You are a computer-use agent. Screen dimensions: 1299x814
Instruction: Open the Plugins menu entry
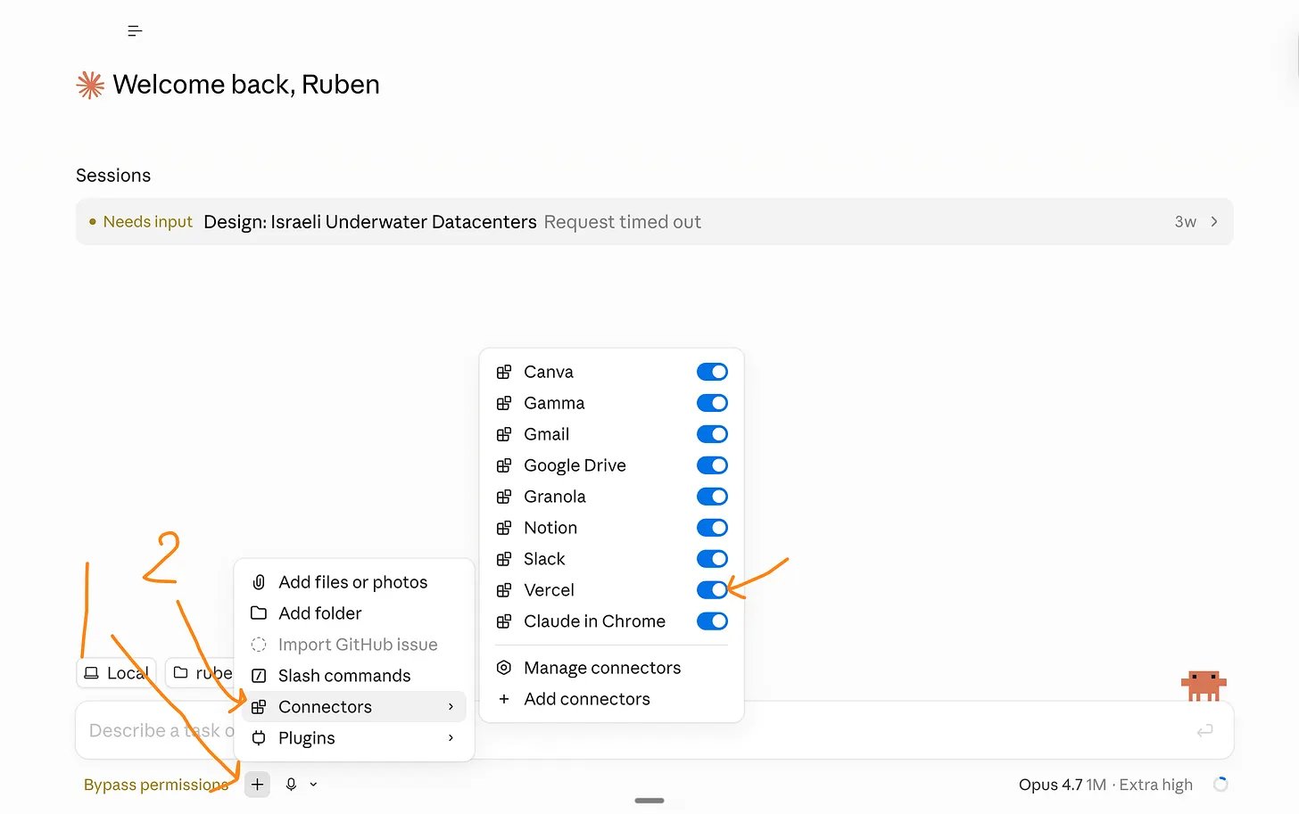tap(353, 738)
